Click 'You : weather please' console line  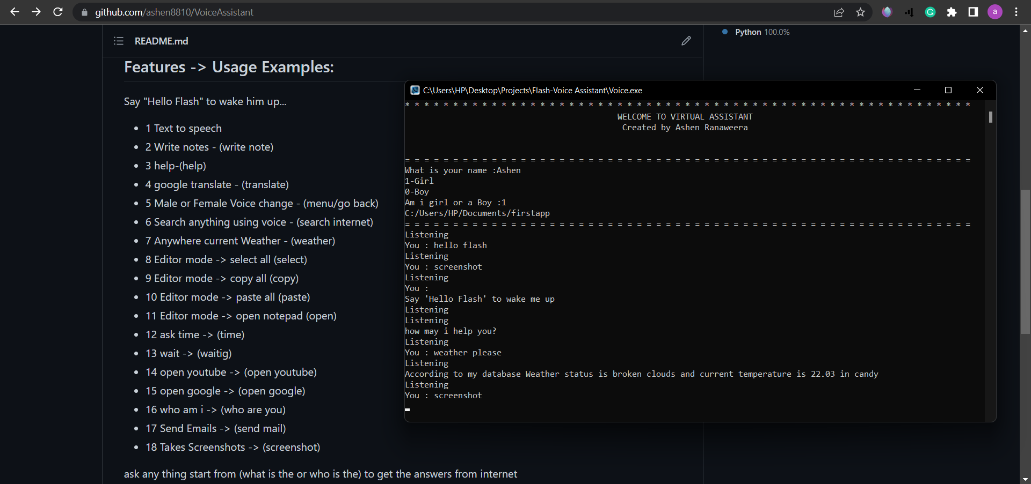tap(453, 353)
